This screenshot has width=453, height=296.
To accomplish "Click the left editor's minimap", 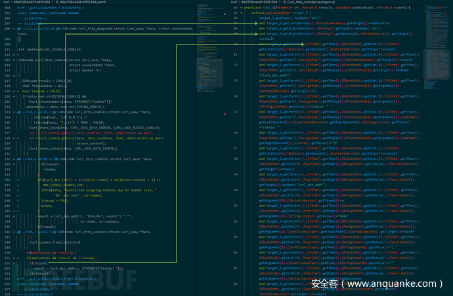I will pos(208,39).
